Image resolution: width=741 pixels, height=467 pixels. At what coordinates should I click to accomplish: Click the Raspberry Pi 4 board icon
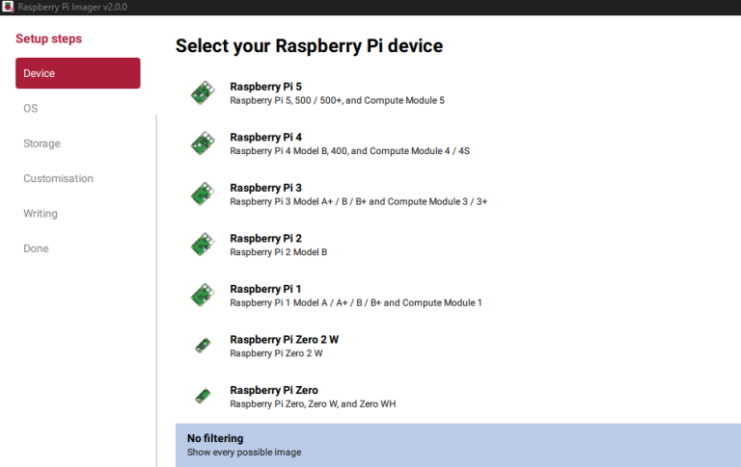203,143
